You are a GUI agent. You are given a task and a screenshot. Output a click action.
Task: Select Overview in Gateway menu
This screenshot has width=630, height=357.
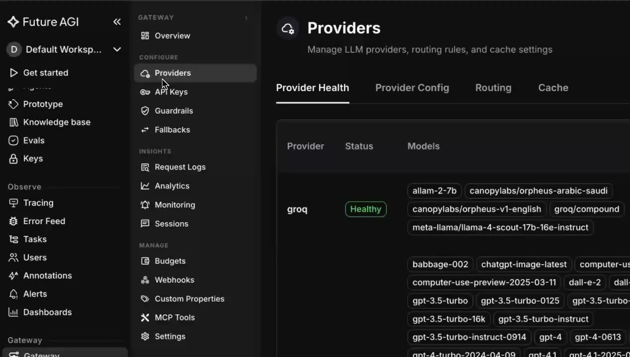tap(172, 36)
